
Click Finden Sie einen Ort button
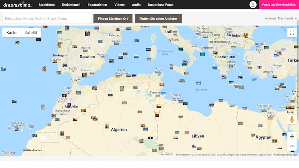tap(113, 19)
